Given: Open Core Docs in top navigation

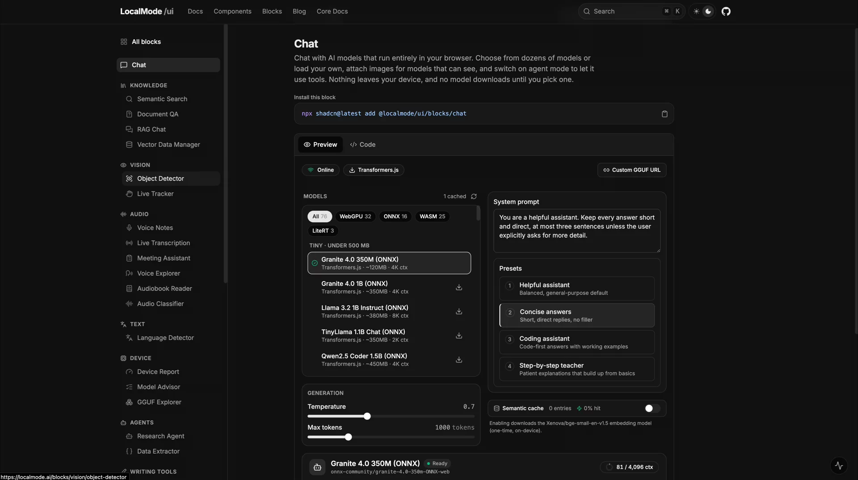Looking at the screenshot, I should click(x=332, y=11).
